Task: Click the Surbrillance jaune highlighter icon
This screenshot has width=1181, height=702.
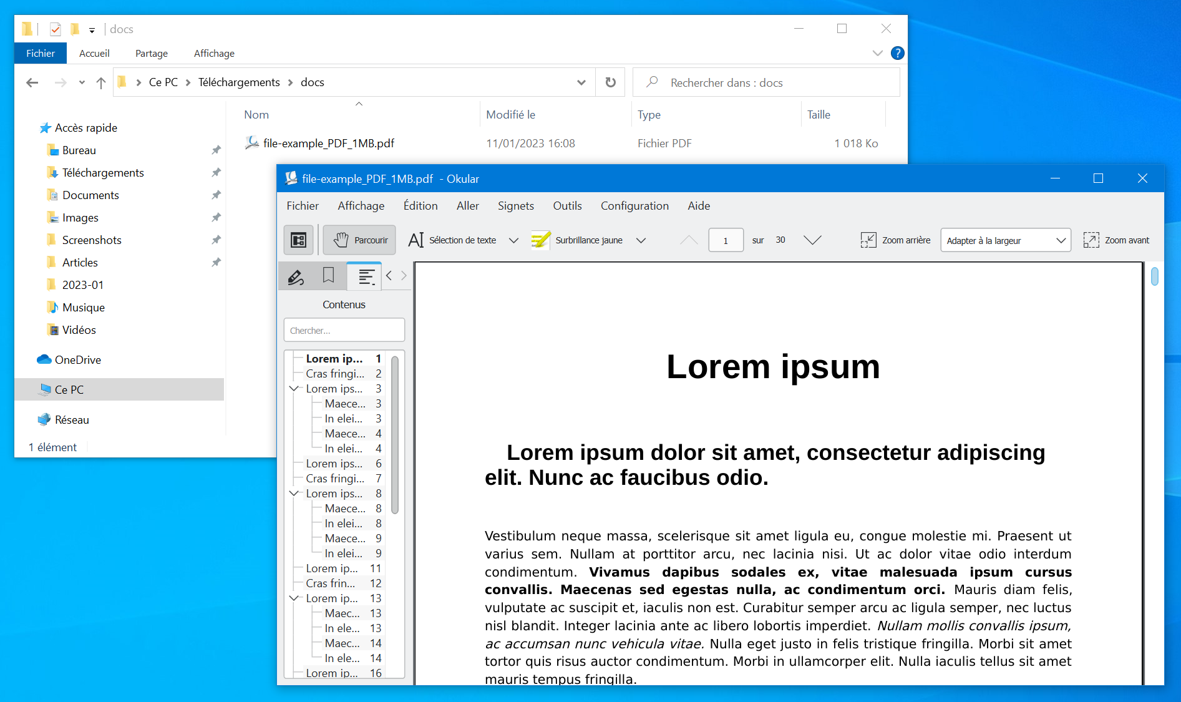Action: click(540, 240)
